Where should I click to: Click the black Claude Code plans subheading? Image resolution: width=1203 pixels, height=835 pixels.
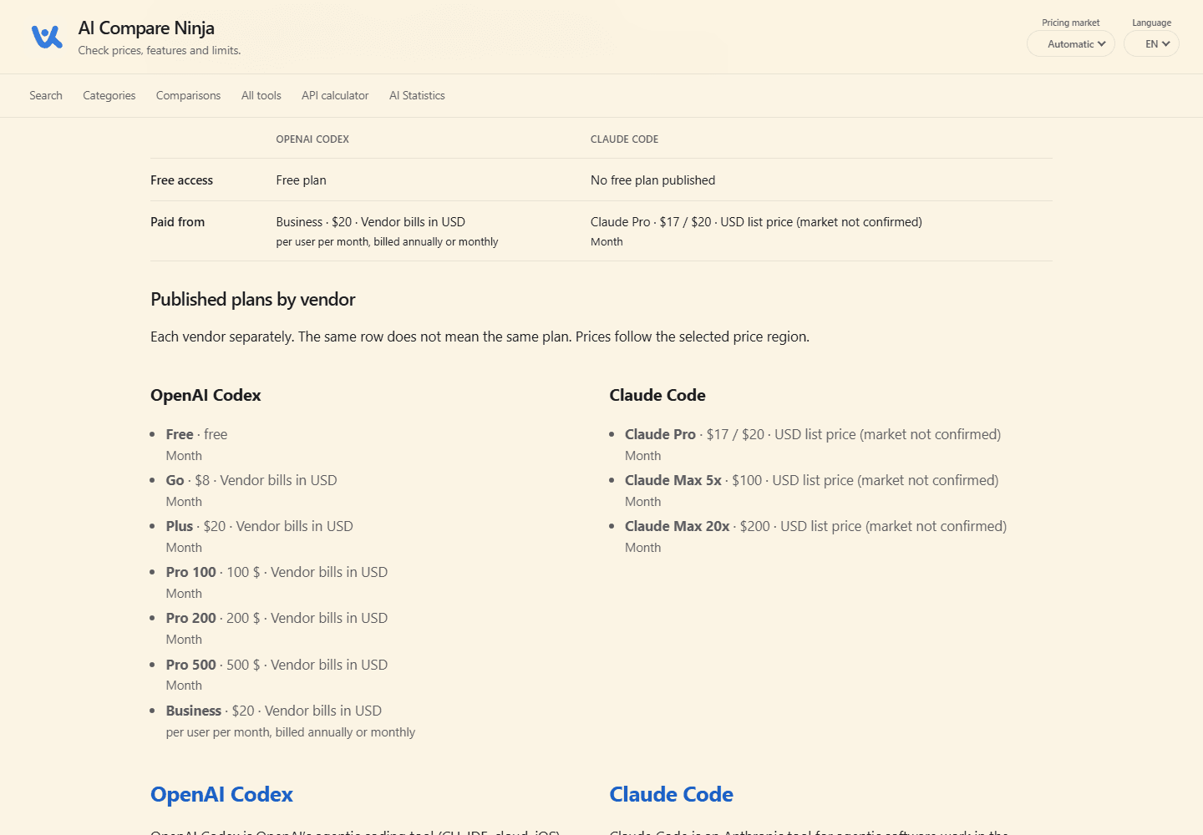pos(657,395)
